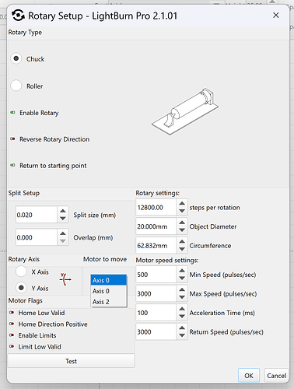This screenshot has height=389, width=294.
Task: Choose Axis 2 in motor list
Action: (109, 302)
